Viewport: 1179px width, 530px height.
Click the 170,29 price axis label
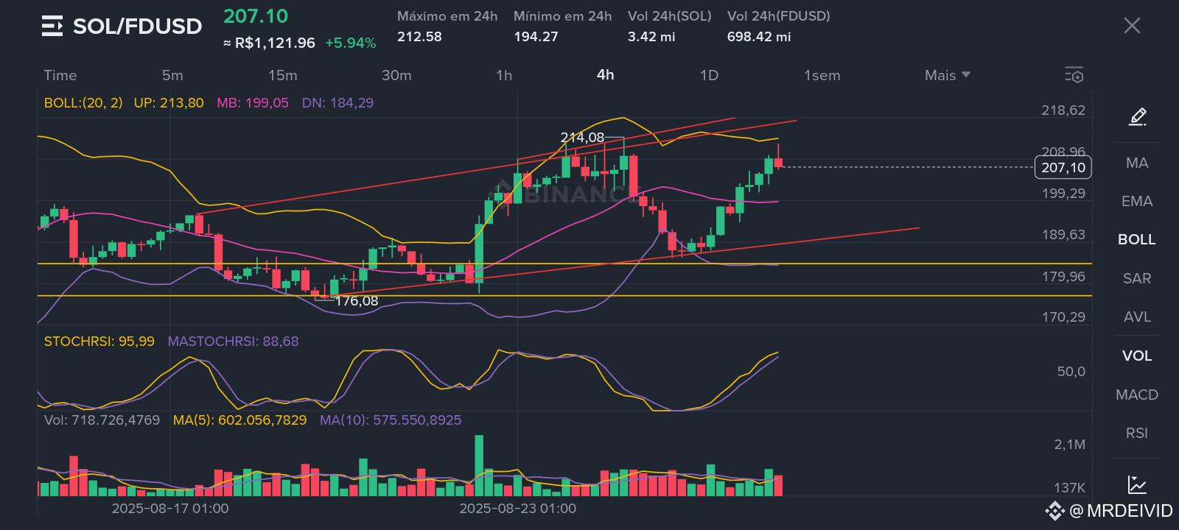(1063, 317)
